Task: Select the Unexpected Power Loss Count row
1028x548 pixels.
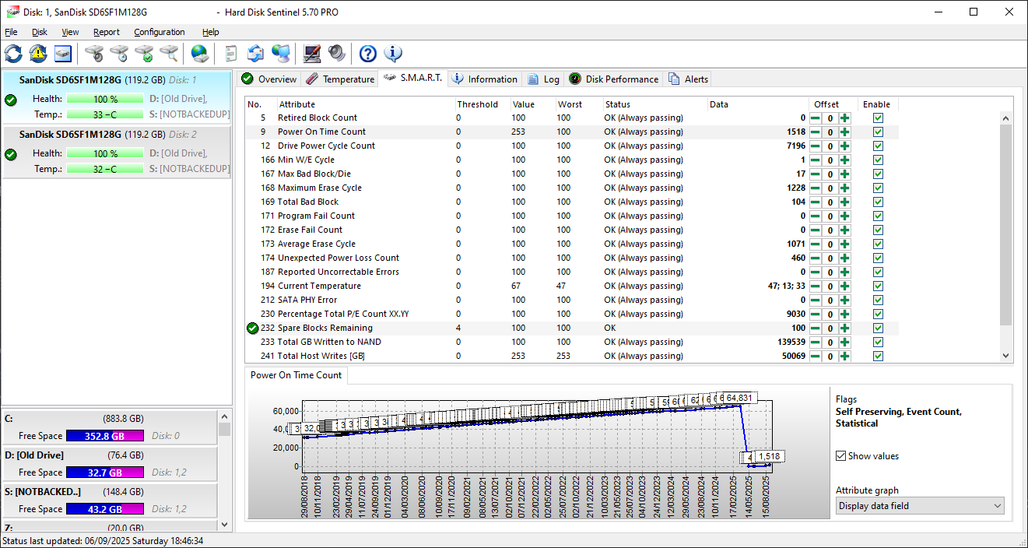Action: [572, 258]
